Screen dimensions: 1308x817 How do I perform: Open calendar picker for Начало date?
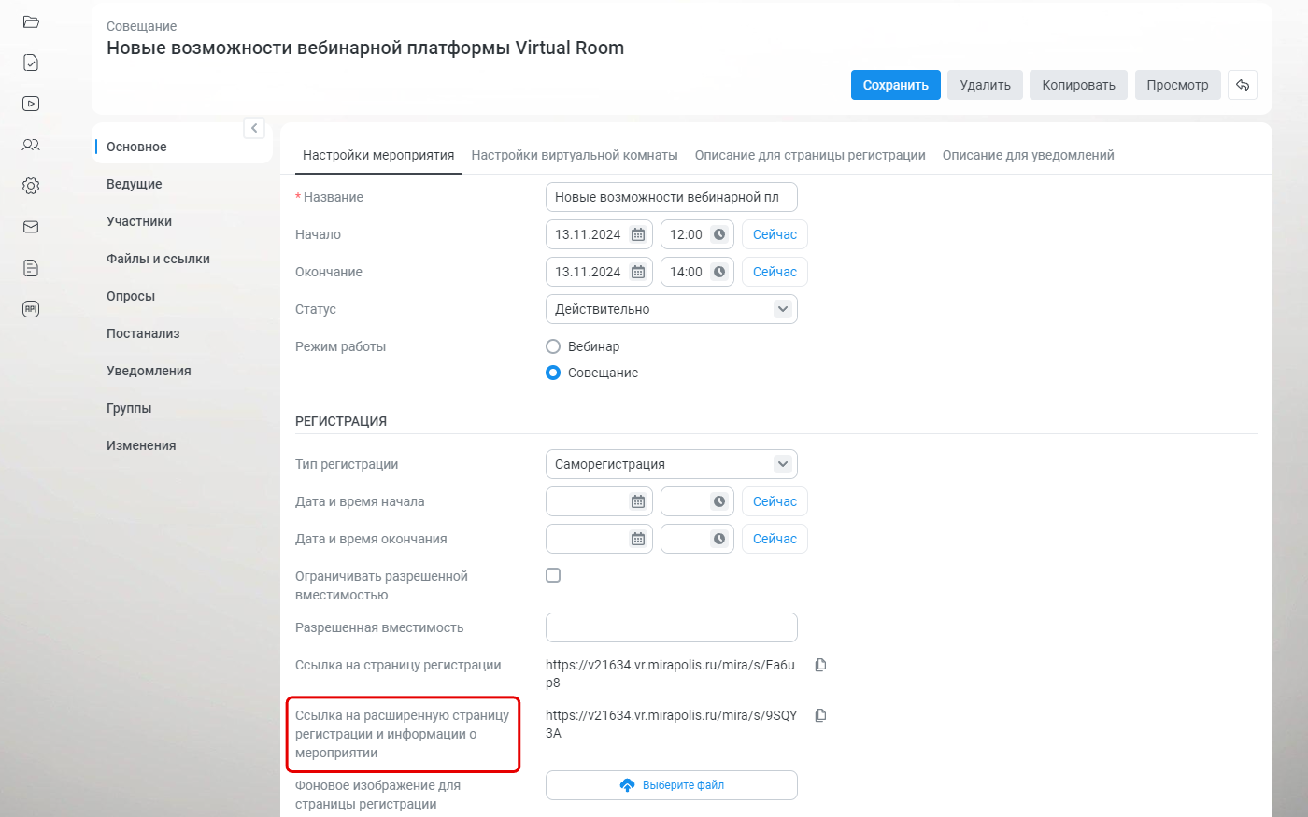[638, 234]
